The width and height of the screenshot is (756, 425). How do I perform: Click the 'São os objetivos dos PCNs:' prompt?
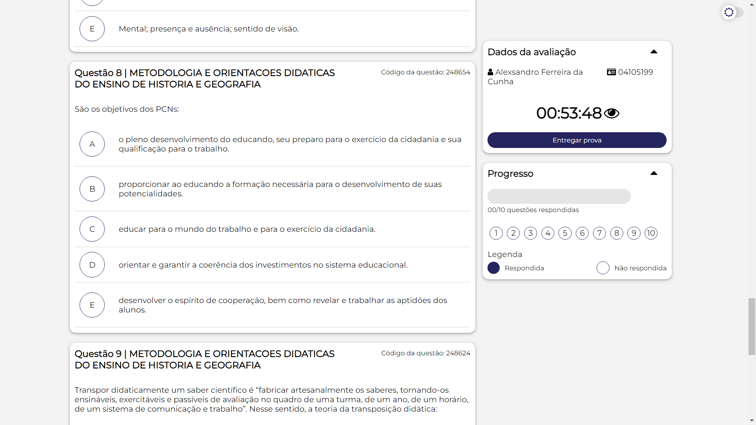127,109
